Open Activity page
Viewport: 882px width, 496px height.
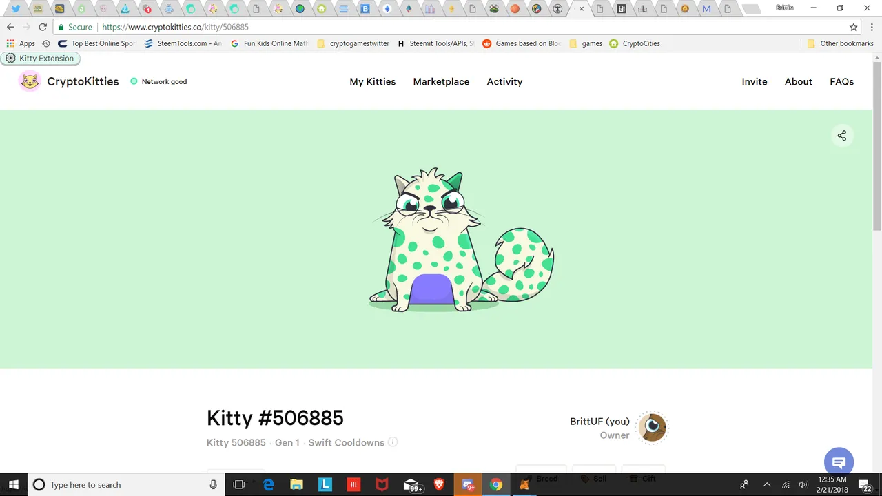tap(504, 81)
